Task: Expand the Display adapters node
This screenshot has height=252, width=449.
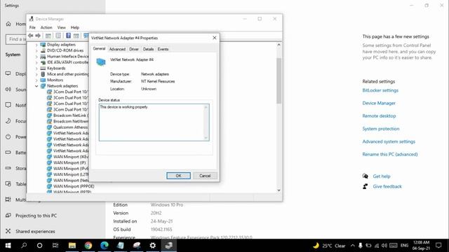Action: tap(36, 45)
